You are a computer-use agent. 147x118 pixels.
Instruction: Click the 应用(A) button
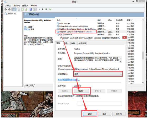tap(119, 114)
